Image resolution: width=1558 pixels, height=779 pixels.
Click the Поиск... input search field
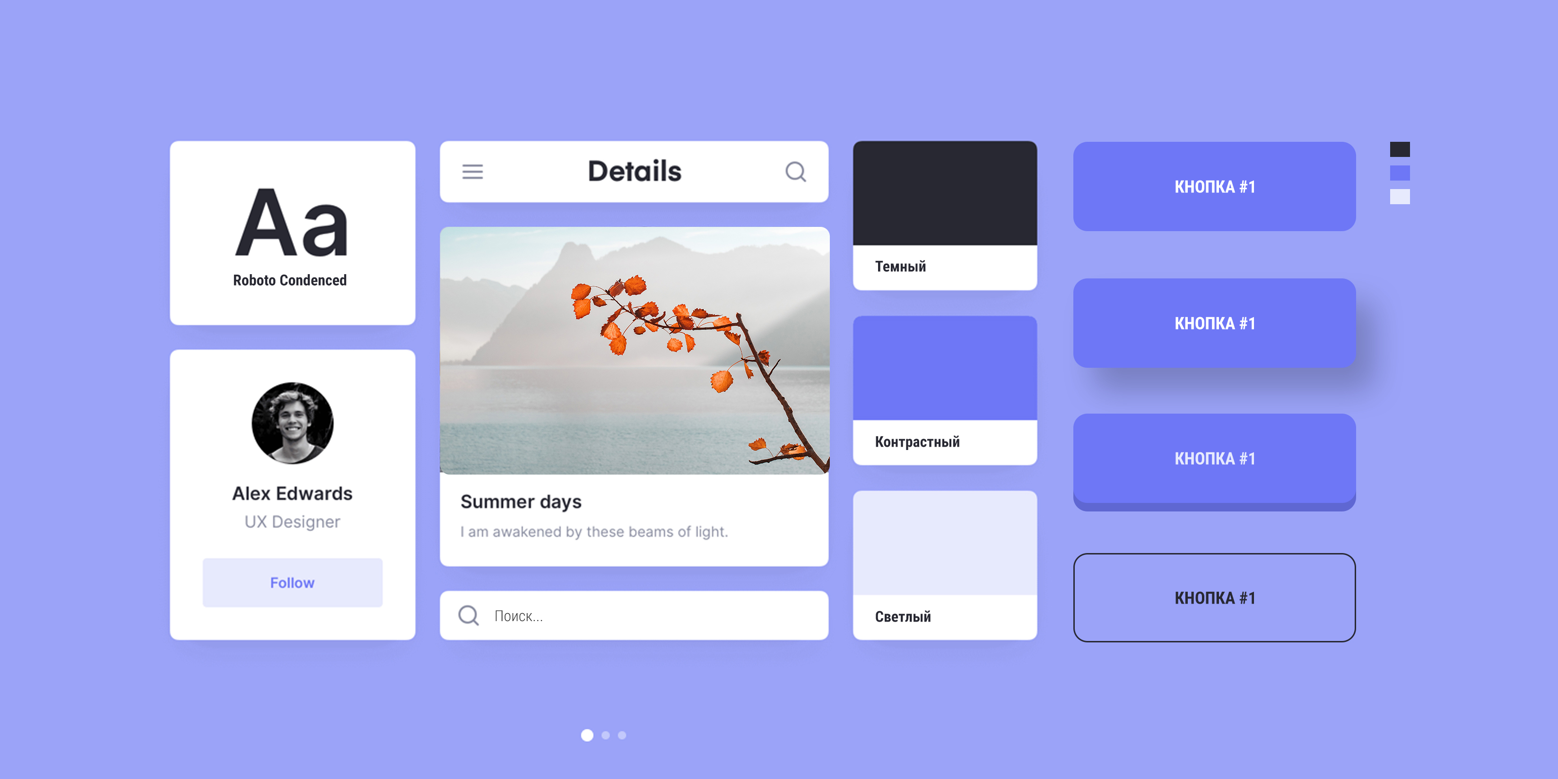click(637, 616)
